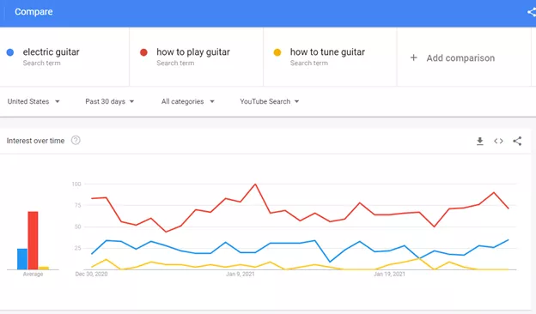
Task: Share the Interest over time chart
Action: coord(517,141)
